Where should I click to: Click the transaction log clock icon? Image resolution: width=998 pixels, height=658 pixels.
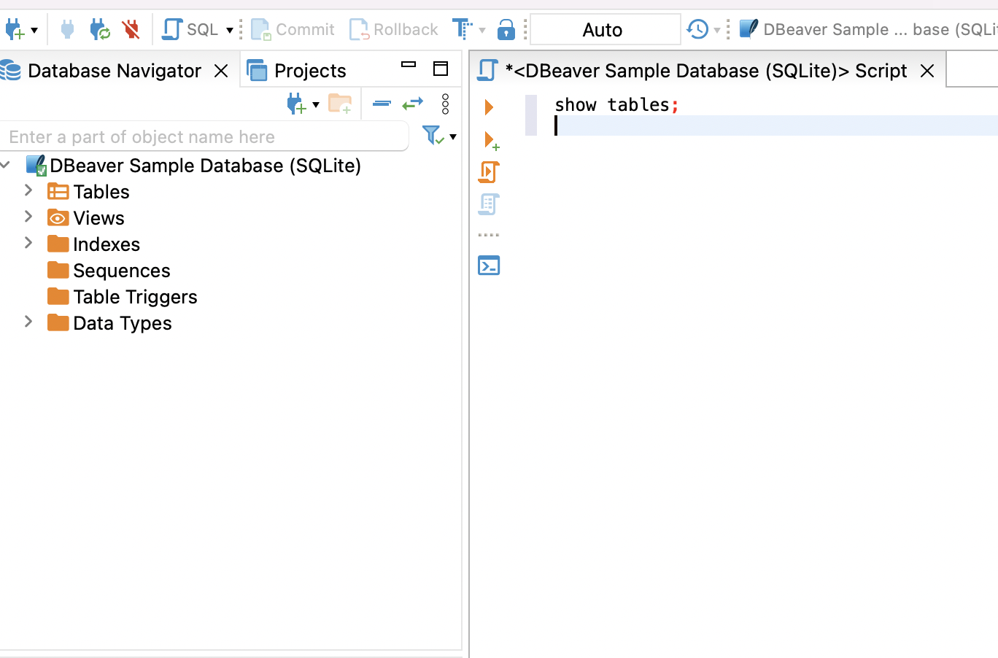[697, 30]
